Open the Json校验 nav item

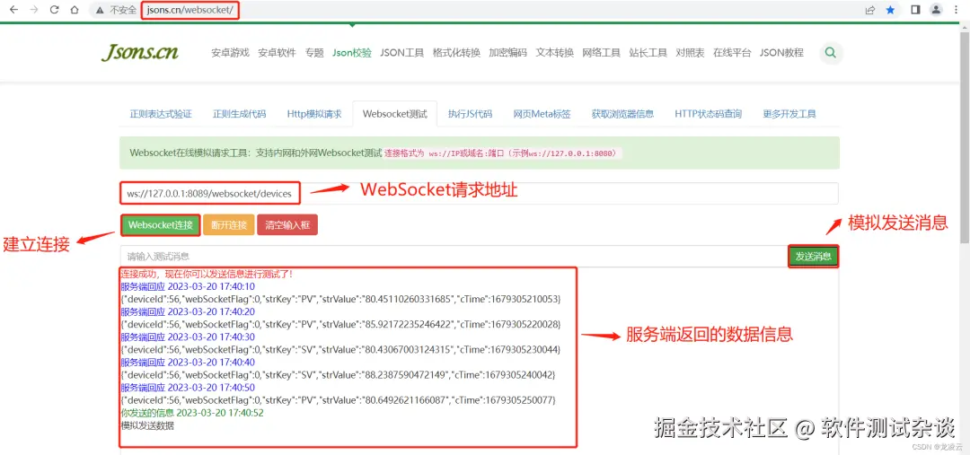pos(352,53)
